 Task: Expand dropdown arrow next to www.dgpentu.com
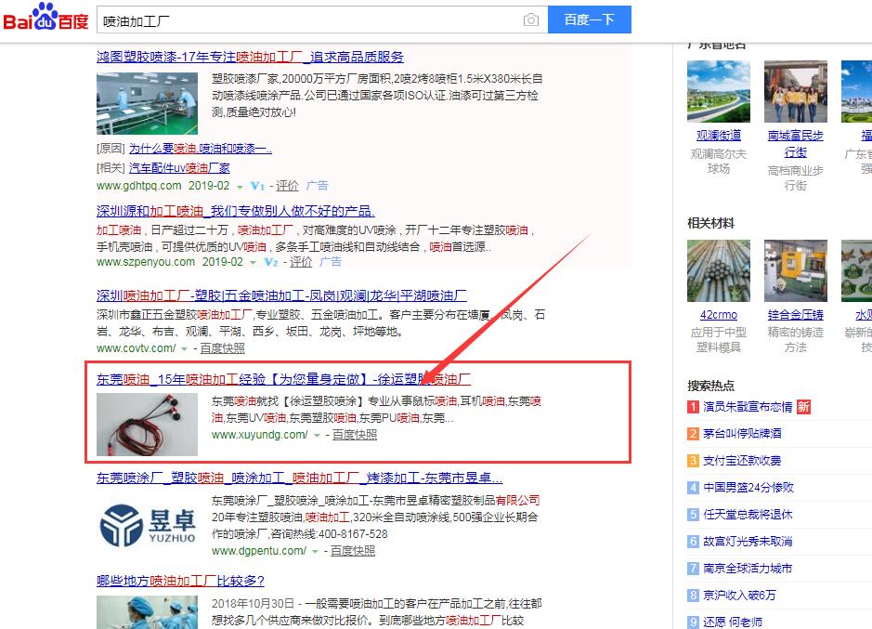316,552
